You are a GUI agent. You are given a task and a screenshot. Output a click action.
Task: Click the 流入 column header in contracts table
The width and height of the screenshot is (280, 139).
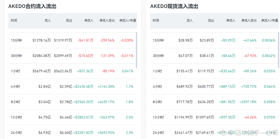pos(48,21)
